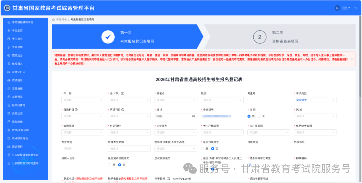The height and width of the screenshot is (183, 362).
Task: Dismiss the red warning notice
Action: [352, 59]
